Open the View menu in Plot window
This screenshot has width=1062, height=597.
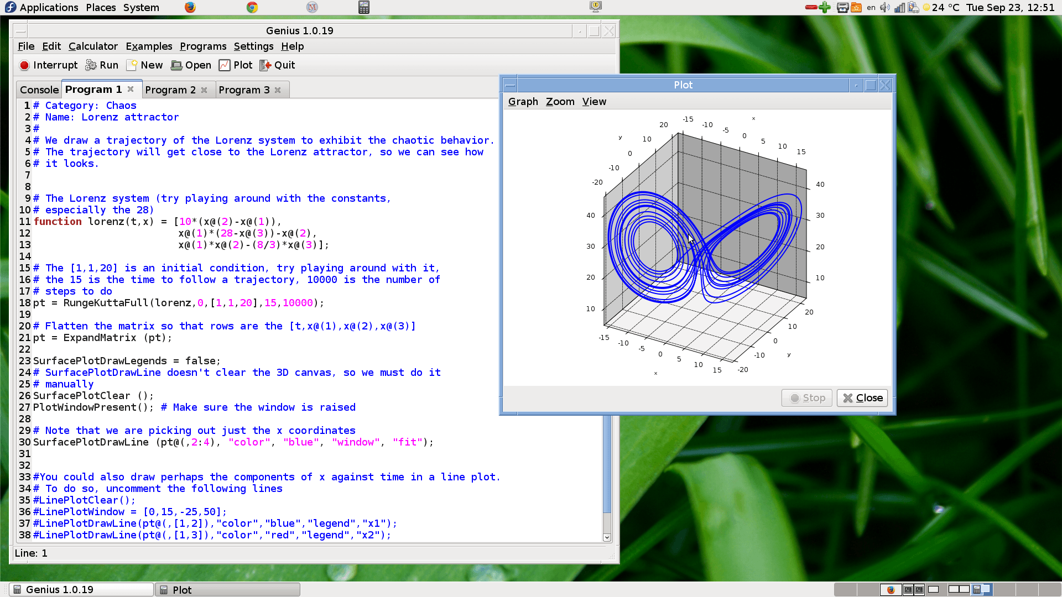594,101
